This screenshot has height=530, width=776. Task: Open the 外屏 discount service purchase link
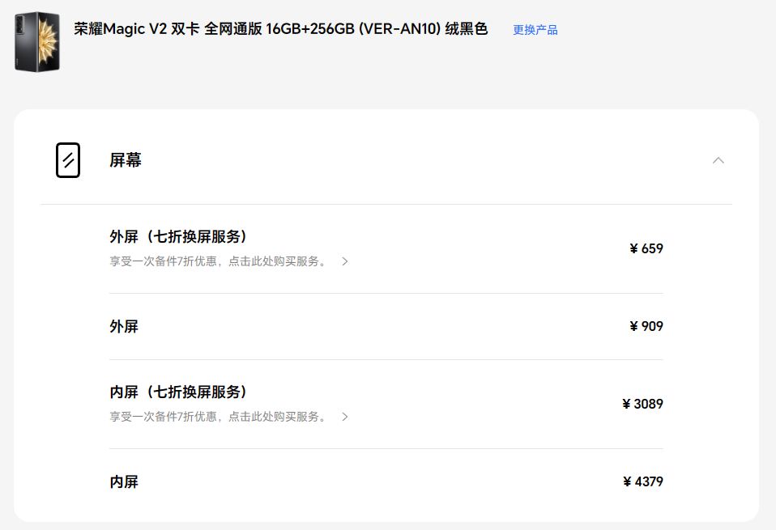click(218, 261)
